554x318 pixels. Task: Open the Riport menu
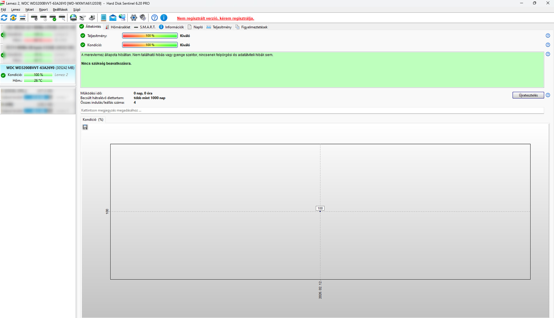point(43,10)
